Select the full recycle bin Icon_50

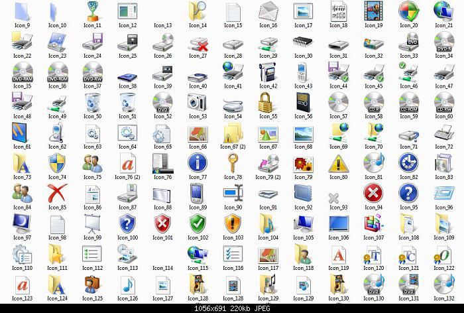click(x=93, y=103)
